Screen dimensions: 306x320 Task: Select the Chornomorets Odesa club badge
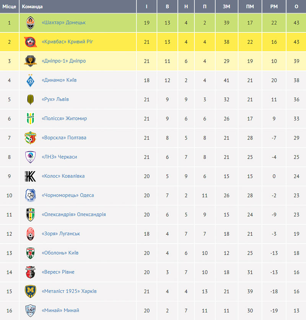(x=31, y=195)
